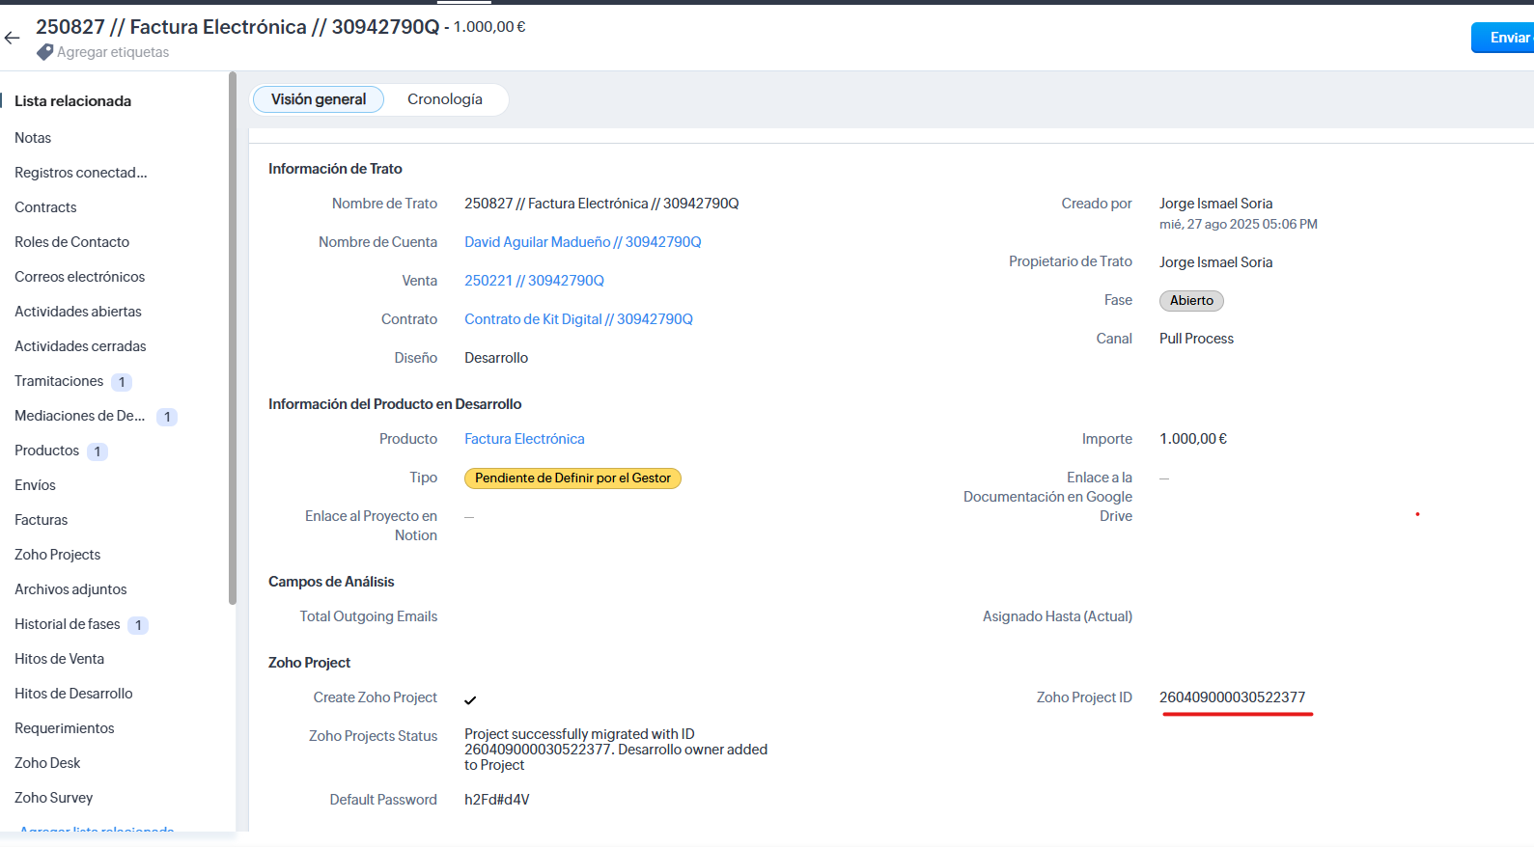1534x847 pixels.
Task: Open Mediaciones de De... related list
Action: coord(79,416)
